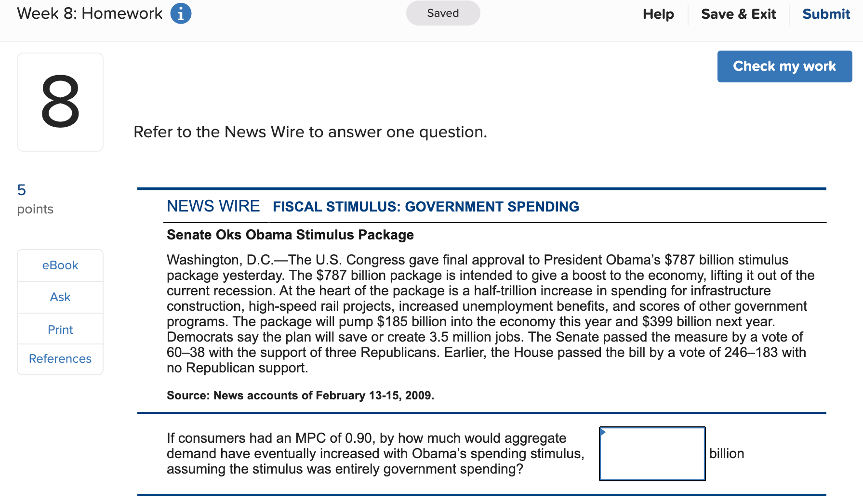Click Ask in the sidebar panel
The width and height of the screenshot is (863, 502).
60,297
